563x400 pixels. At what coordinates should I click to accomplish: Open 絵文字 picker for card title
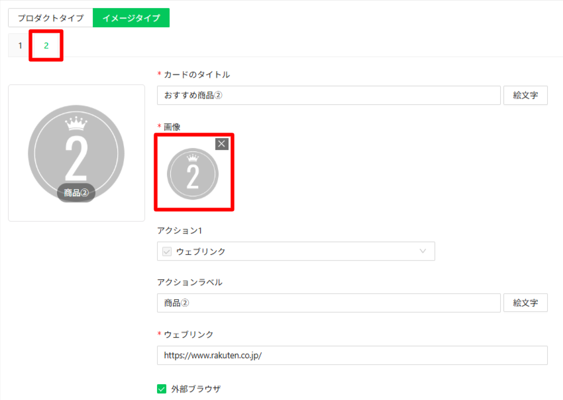(x=525, y=96)
